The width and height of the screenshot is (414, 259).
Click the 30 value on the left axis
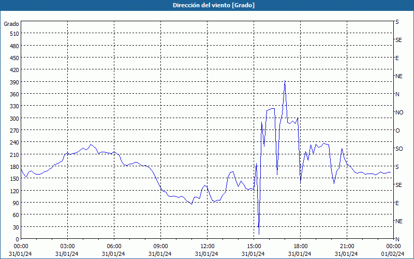[16, 227]
